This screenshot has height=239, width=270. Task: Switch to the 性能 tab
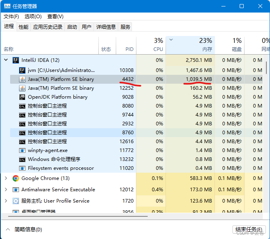pos(23,27)
